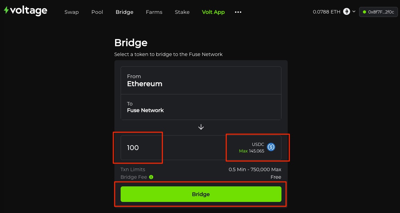Screen dimensions: 400x213
Task: Switch to the Stake tab
Action: click(x=182, y=12)
